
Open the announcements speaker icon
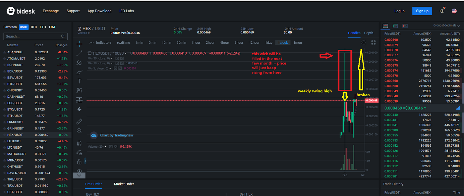coord(442,11)
